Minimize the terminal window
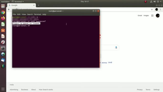This screenshot has width=163, height=92. pos(93,11)
